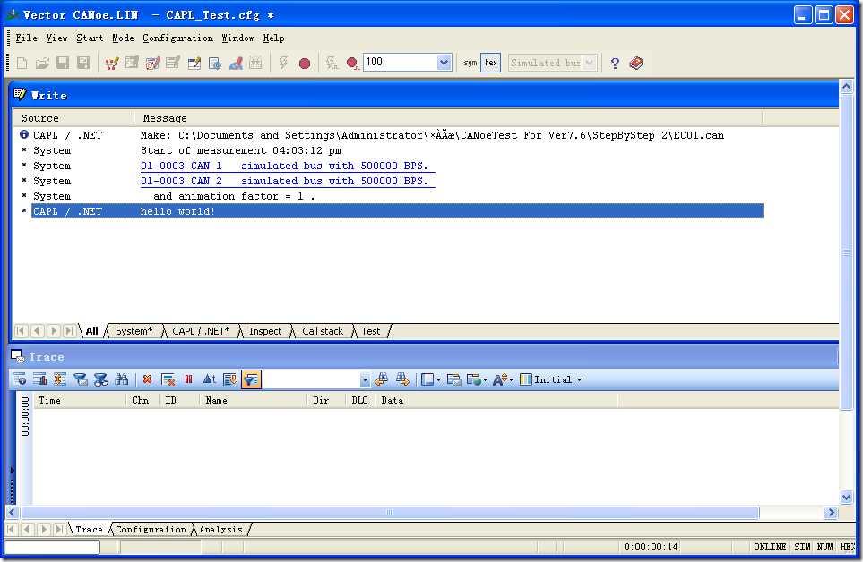Click the delete-with-red-X list icon in Trace toolbar

(x=168, y=379)
